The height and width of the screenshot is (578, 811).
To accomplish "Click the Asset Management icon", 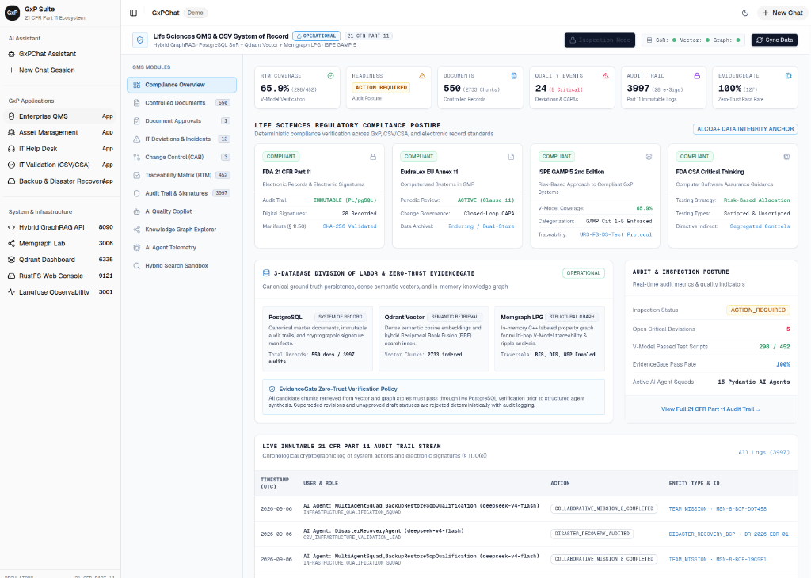I will 11,132.
